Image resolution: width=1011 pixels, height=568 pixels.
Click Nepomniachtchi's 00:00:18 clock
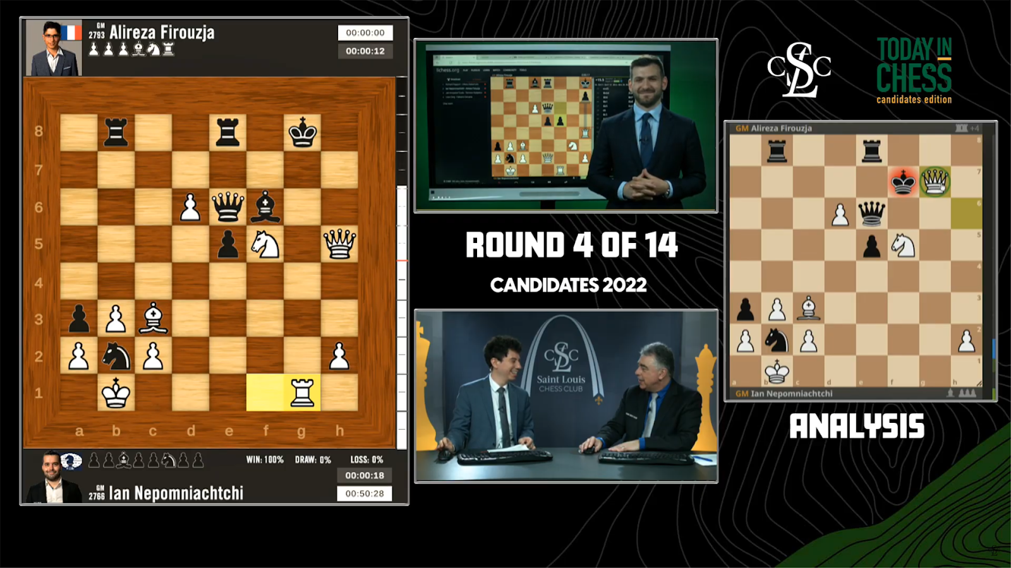coord(365,475)
